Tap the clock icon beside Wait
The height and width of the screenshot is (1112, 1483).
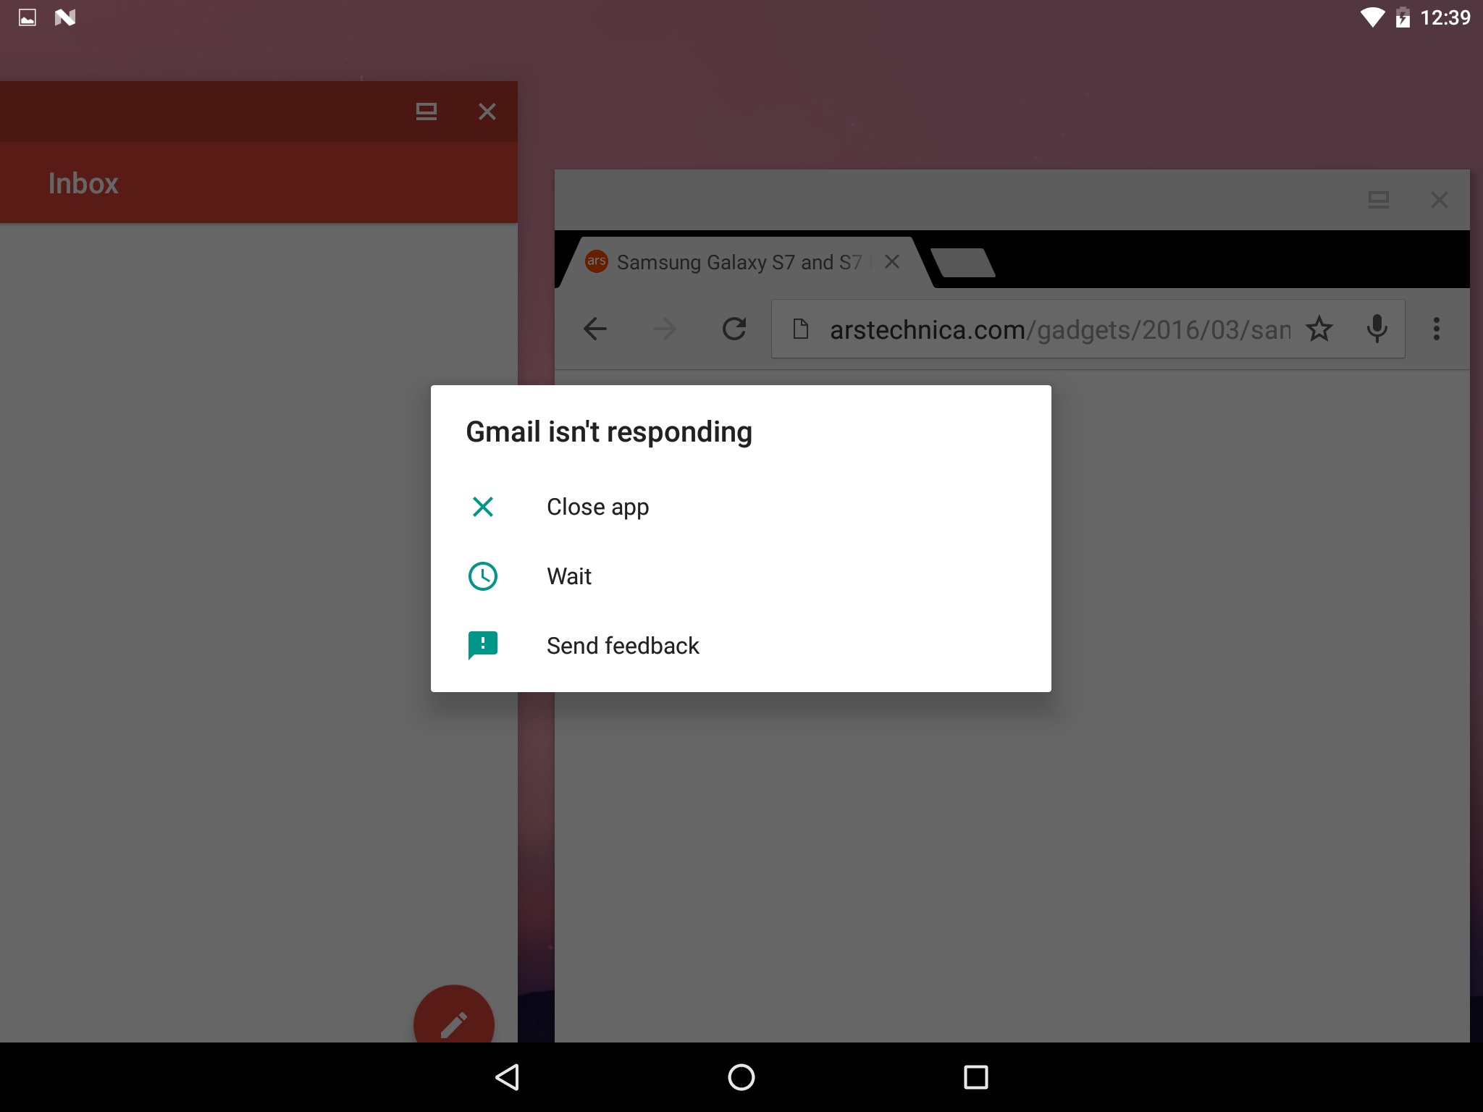(483, 576)
